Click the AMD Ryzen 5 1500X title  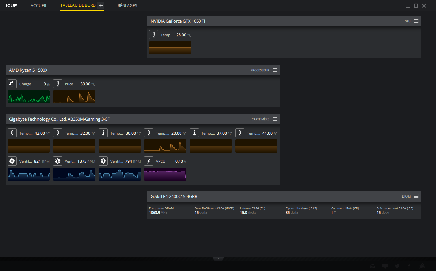28,70
